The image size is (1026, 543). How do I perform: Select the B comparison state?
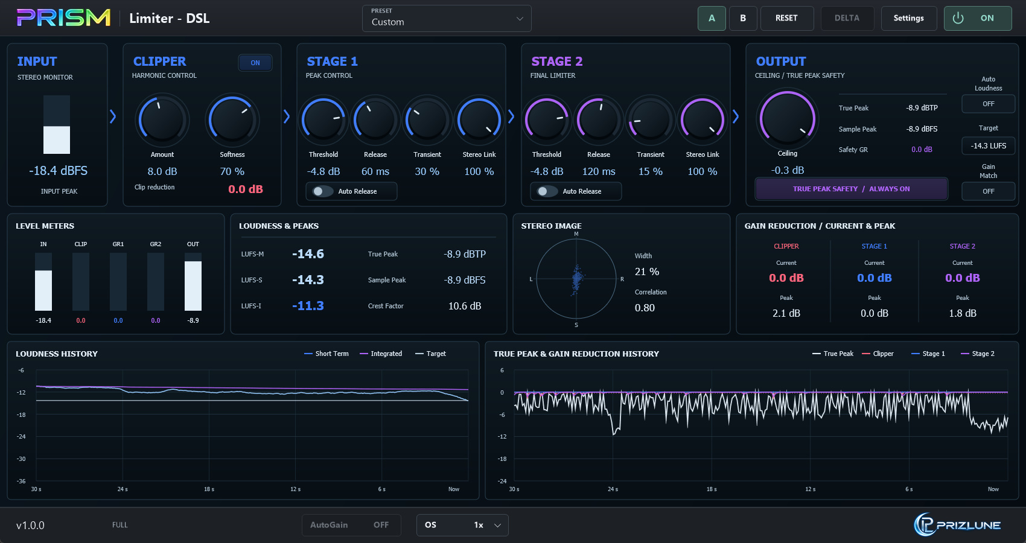(x=743, y=18)
